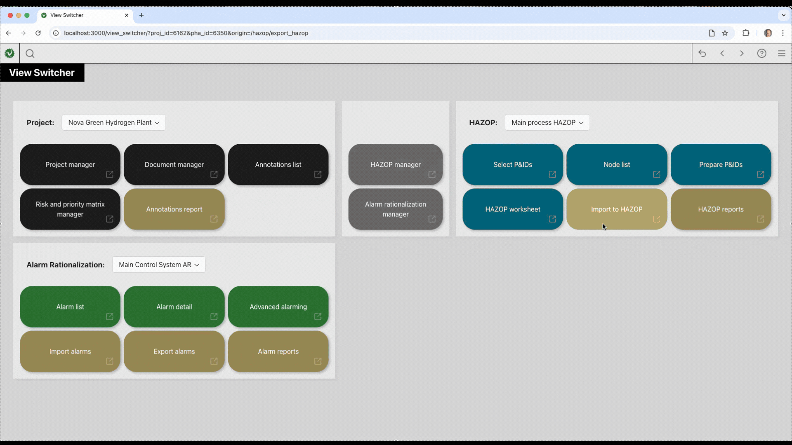
Task: Open browser extensions puzzle icon
Action: (x=746, y=33)
